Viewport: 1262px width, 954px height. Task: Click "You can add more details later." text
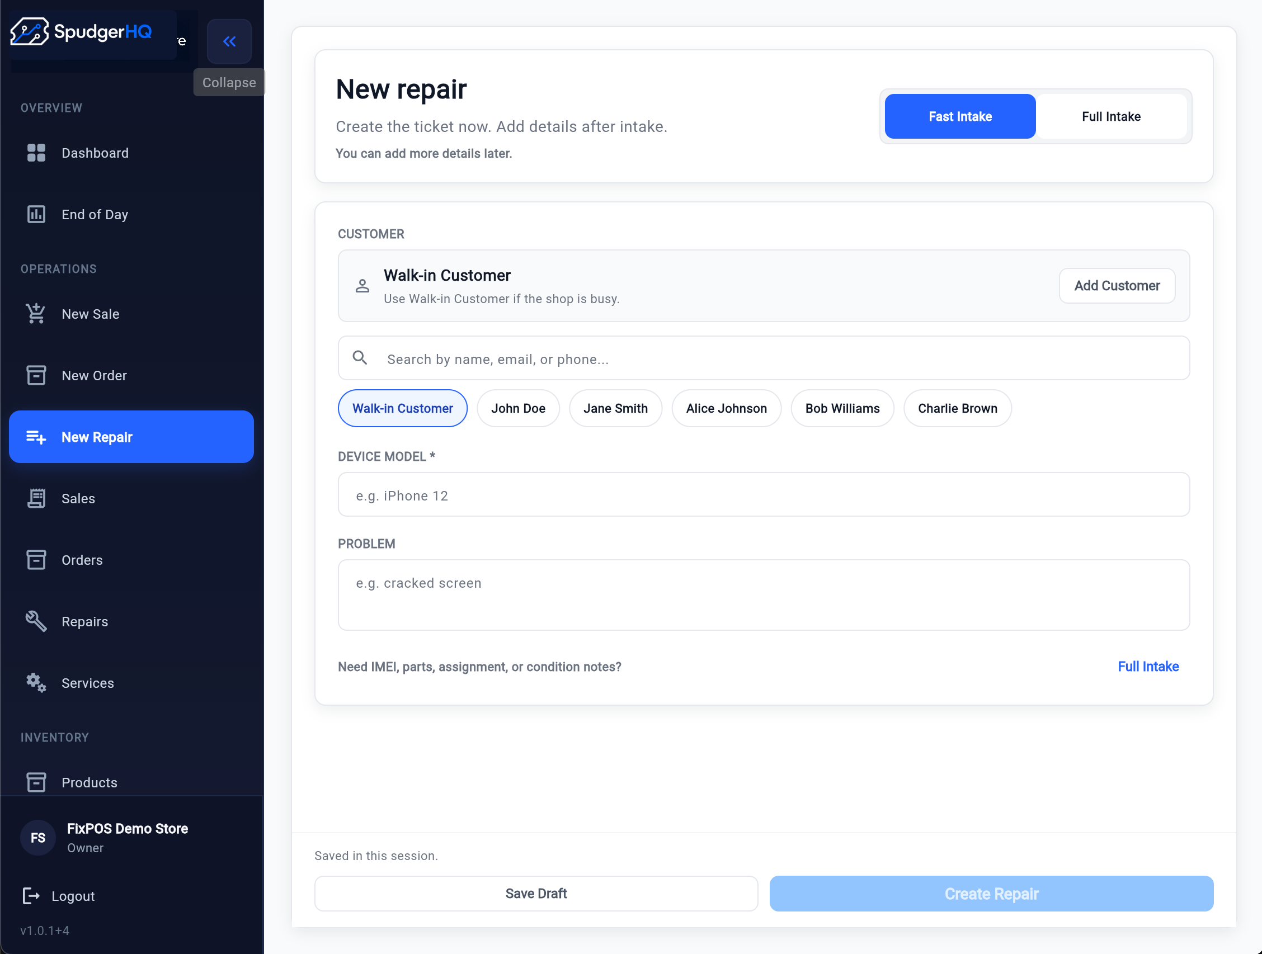click(x=424, y=153)
